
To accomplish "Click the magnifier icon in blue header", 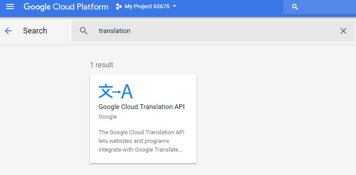I will [x=295, y=7].
